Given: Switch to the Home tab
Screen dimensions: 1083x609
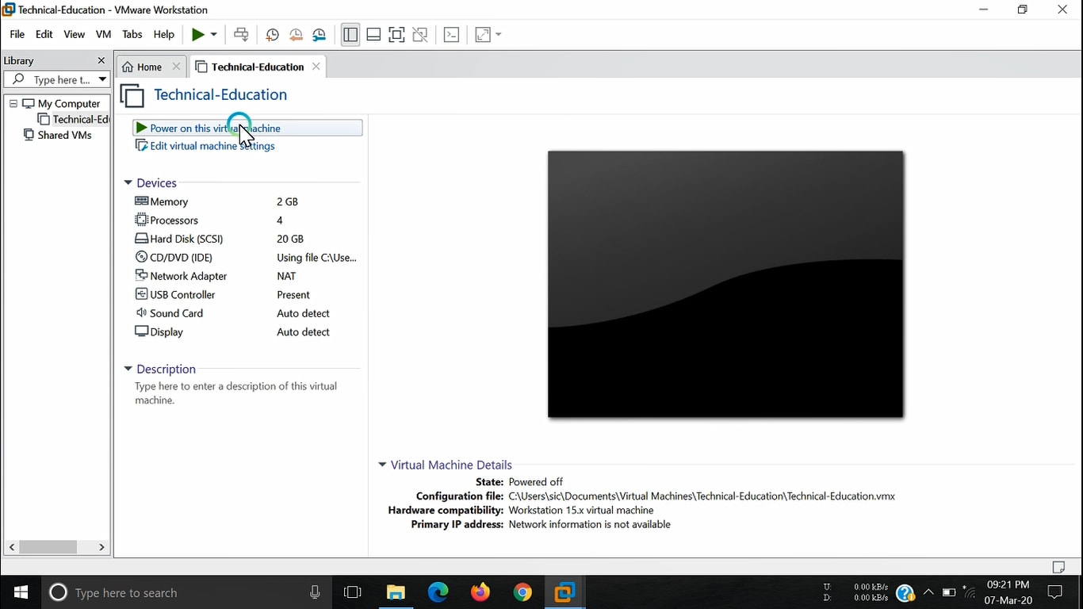Looking at the screenshot, I should point(143,67).
